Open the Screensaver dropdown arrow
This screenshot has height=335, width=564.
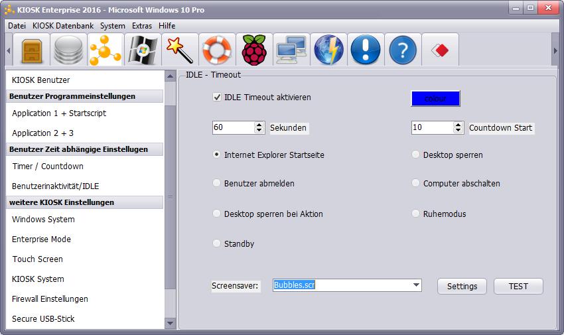(416, 285)
